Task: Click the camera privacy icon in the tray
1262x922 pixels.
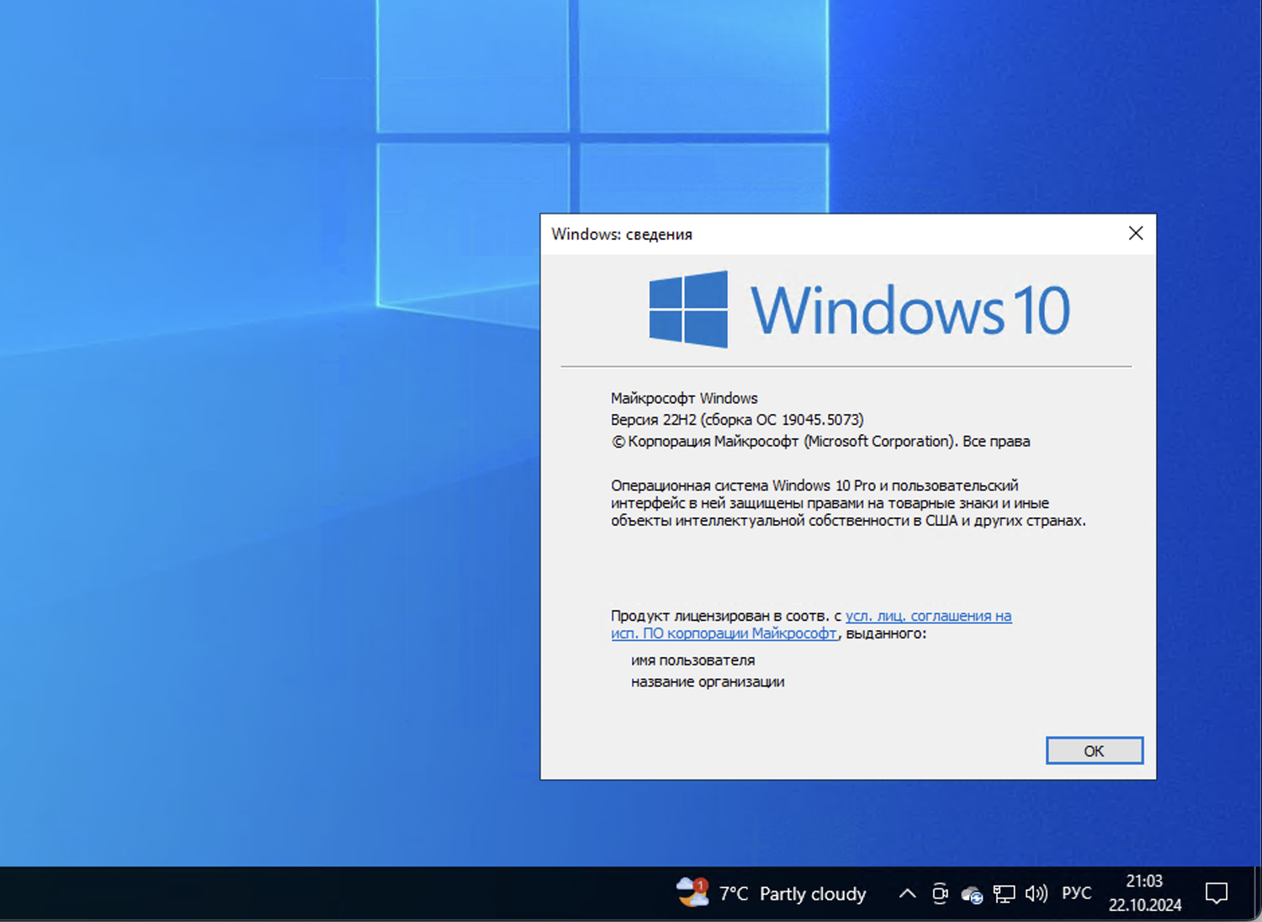Action: [x=940, y=893]
